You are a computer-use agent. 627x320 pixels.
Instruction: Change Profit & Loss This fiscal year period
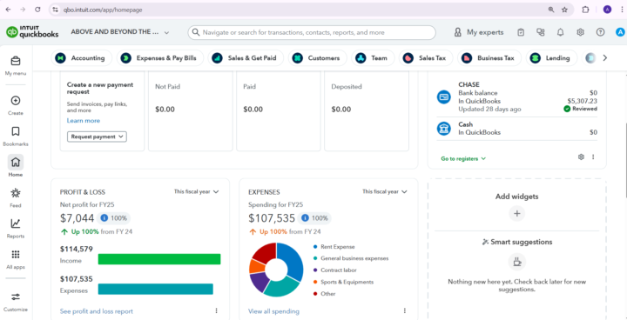(x=196, y=192)
